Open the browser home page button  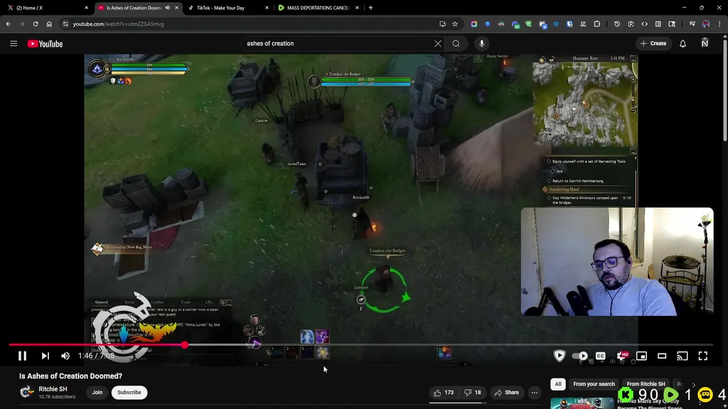tap(49, 24)
